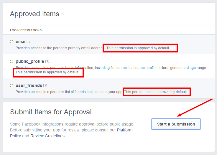
Task: Click green status circle for email
Action: pyautogui.click(x=12, y=42)
